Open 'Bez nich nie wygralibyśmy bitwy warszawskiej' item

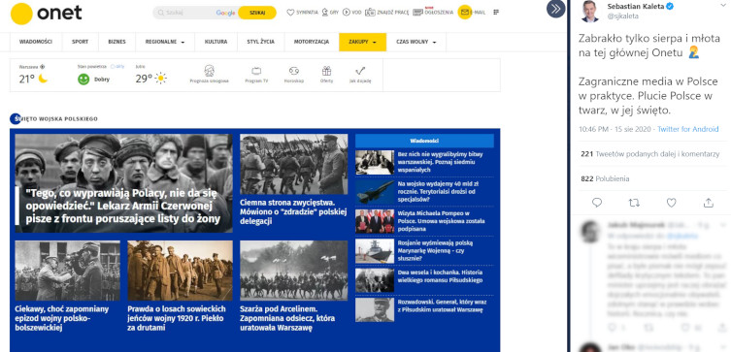coord(441,162)
